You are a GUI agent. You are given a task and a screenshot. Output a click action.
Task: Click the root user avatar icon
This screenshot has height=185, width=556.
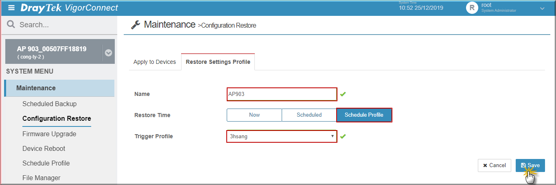click(x=472, y=8)
